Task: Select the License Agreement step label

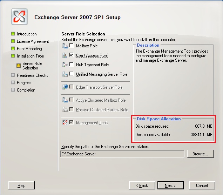Action: click(x=33, y=41)
